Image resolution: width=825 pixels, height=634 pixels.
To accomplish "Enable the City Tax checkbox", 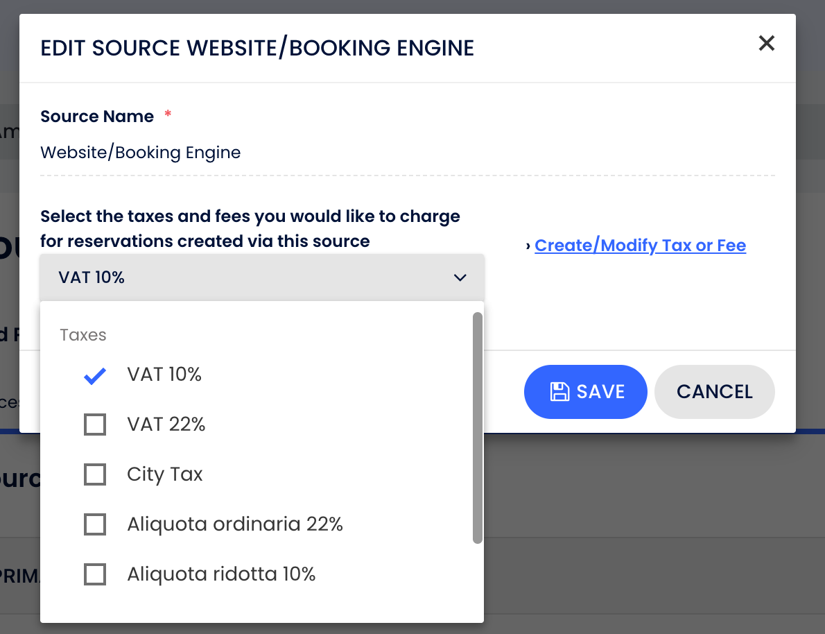I will click(x=95, y=474).
